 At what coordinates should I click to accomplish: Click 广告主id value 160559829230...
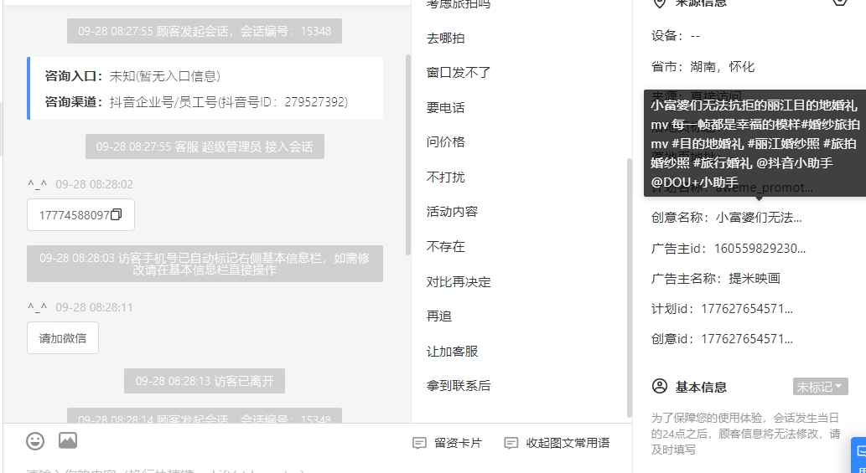[x=760, y=248]
